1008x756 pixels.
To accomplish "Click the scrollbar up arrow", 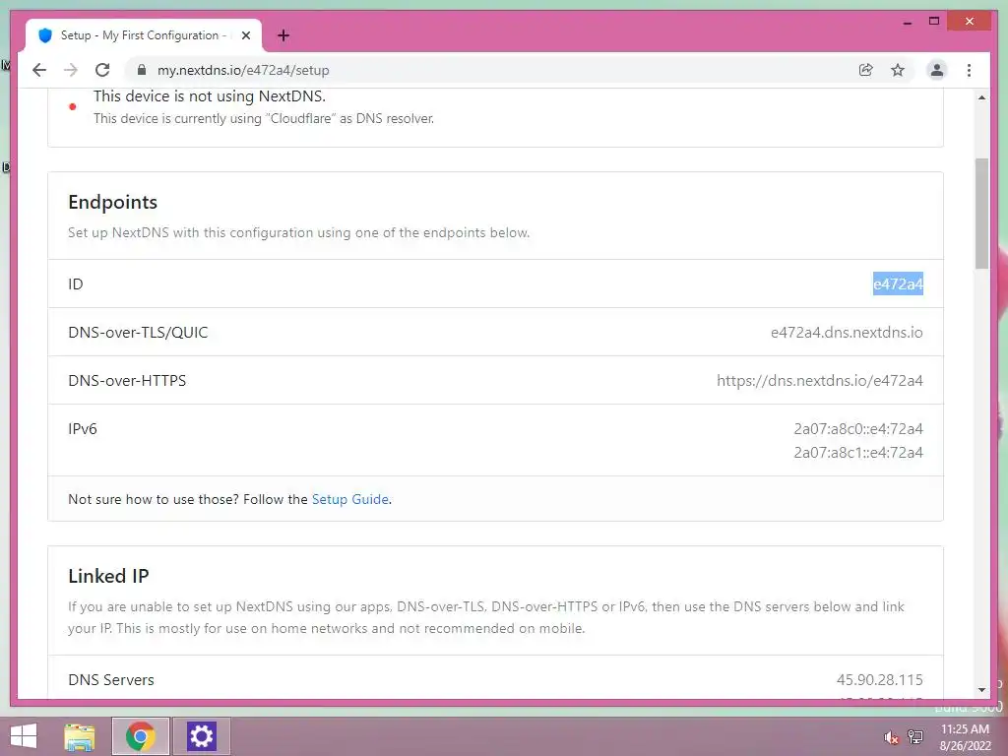I will (981, 97).
